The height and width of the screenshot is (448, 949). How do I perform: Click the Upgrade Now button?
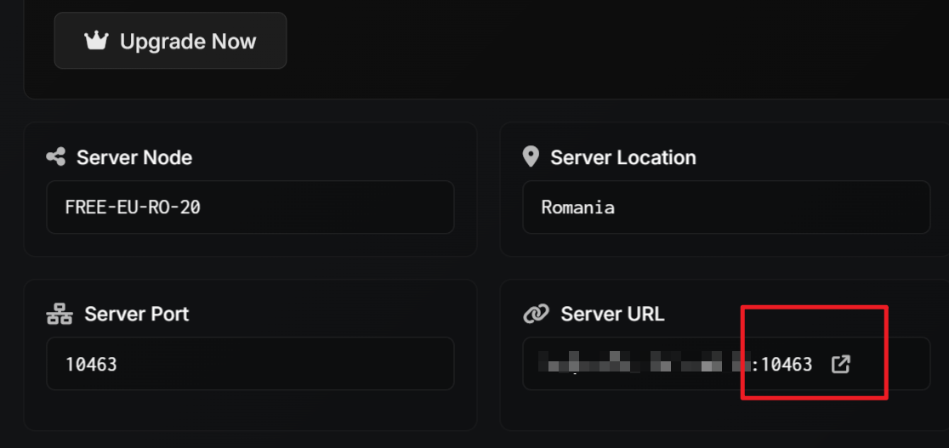pyautogui.click(x=170, y=41)
